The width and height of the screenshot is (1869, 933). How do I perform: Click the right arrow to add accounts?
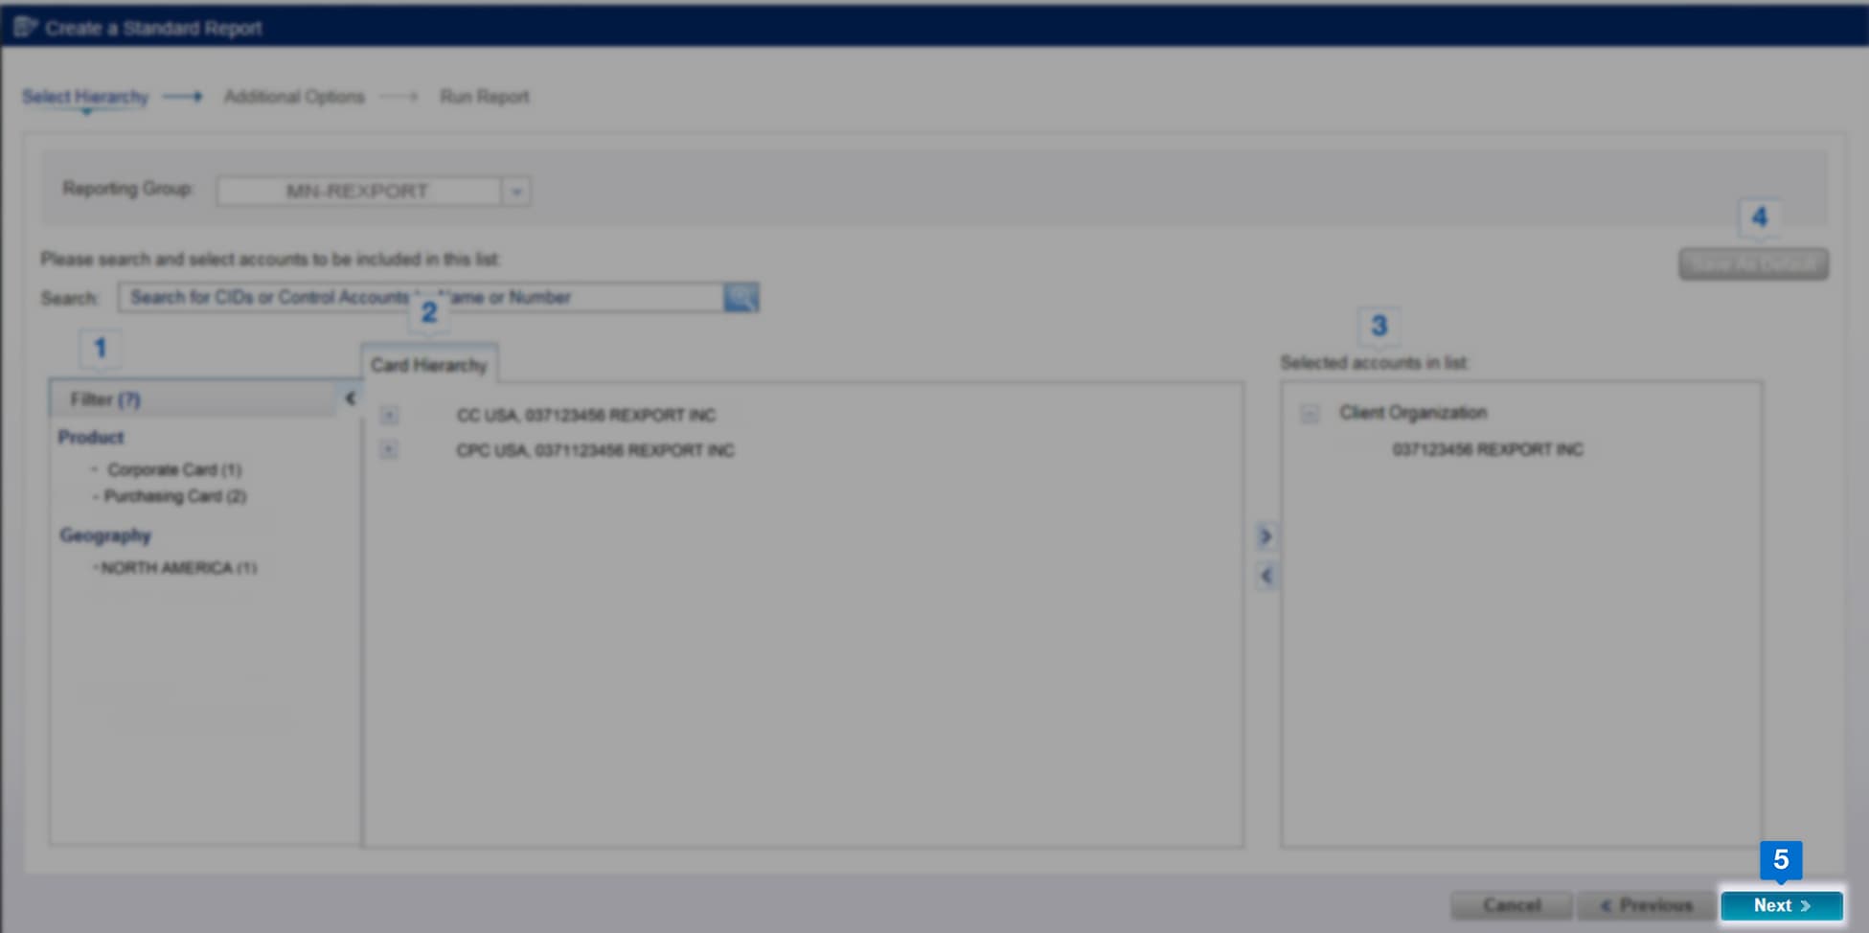[x=1265, y=536]
